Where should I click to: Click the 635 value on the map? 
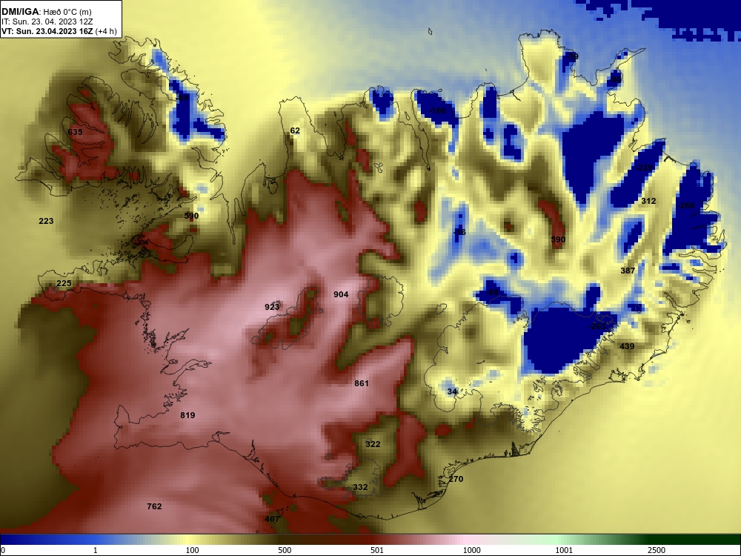(75, 132)
